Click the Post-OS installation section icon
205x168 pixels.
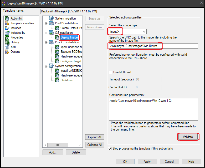click(52, 42)
